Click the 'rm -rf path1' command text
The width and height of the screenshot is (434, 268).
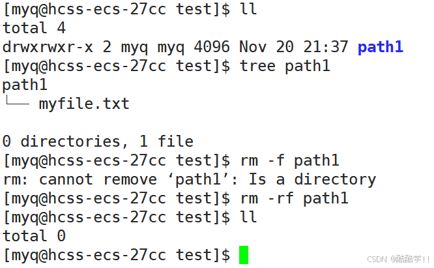click(x=294, y=198)
